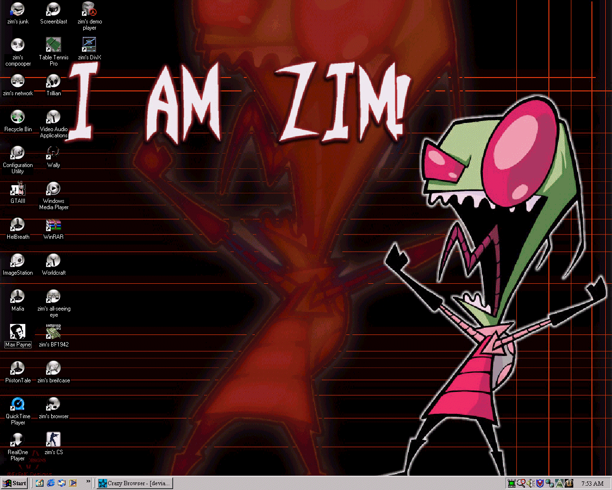Select the QuickTime Player shortcut
612x490 pixels.
(18, 411)
